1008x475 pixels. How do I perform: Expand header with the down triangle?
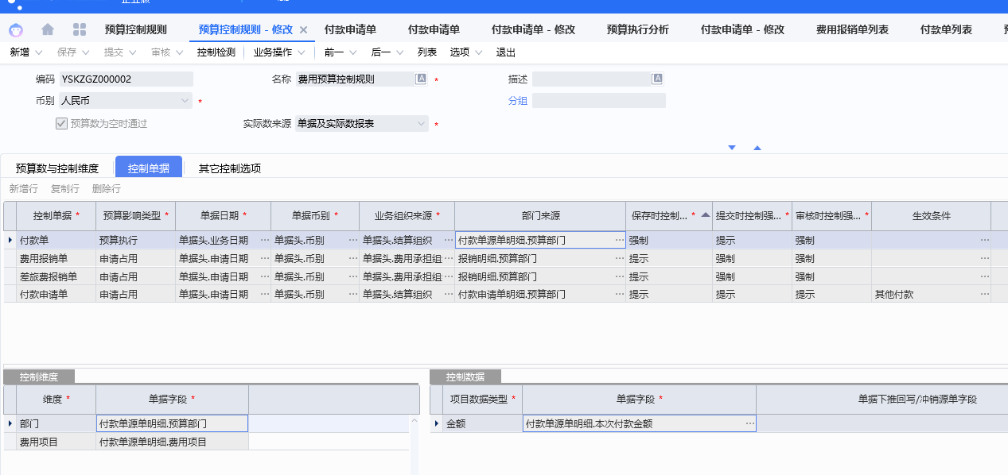[x=732, y=148]
